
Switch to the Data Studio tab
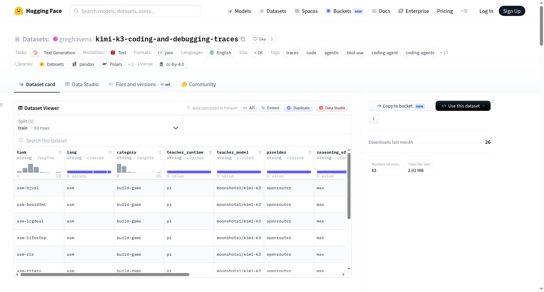[82, 84]
